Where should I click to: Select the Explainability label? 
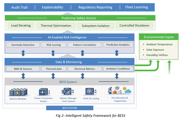coord(52,7)
